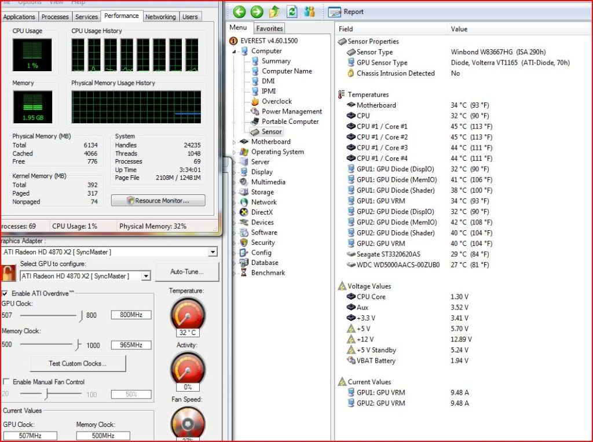Open the Report wizard from the toolbar
593x442 pixels.
click(x=346, y=12)
